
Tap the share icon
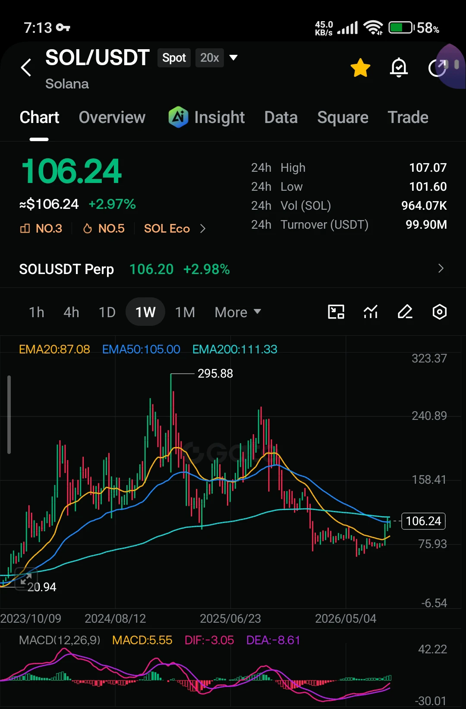437,68
